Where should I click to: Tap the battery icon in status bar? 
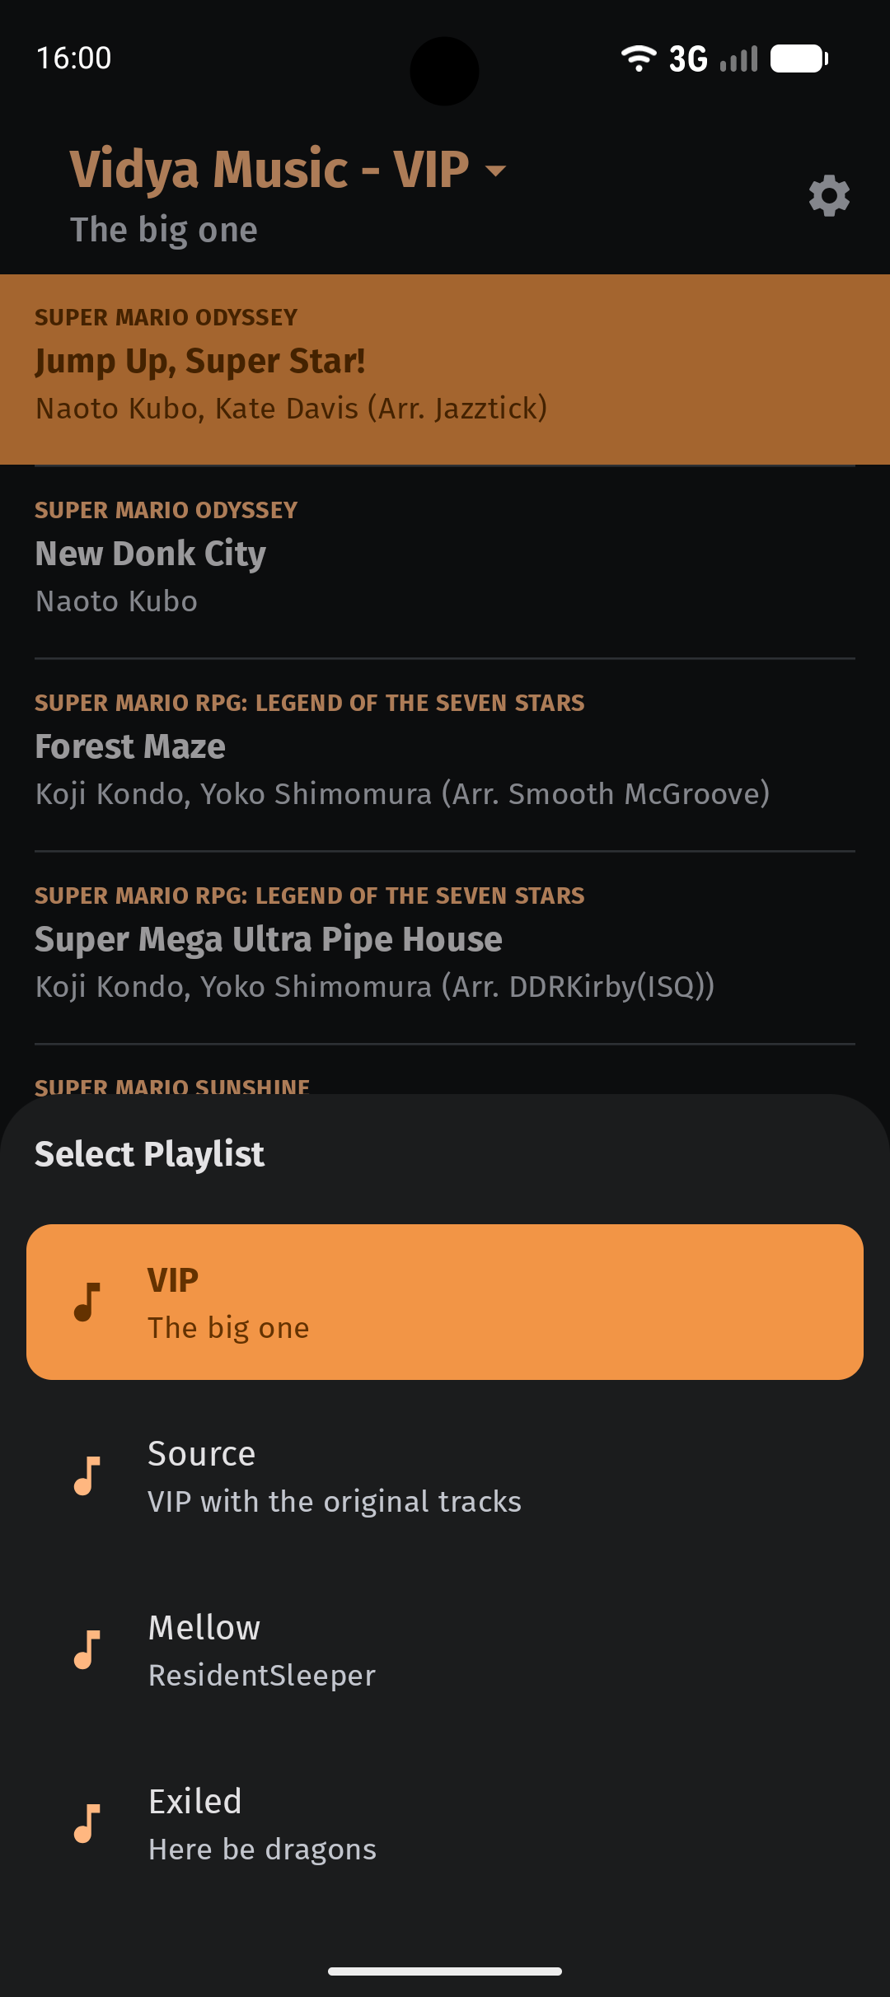(x=799, y=58)
